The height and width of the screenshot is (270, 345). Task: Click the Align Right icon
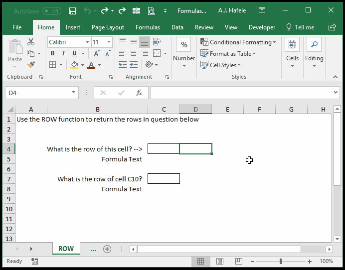[145, 53]
